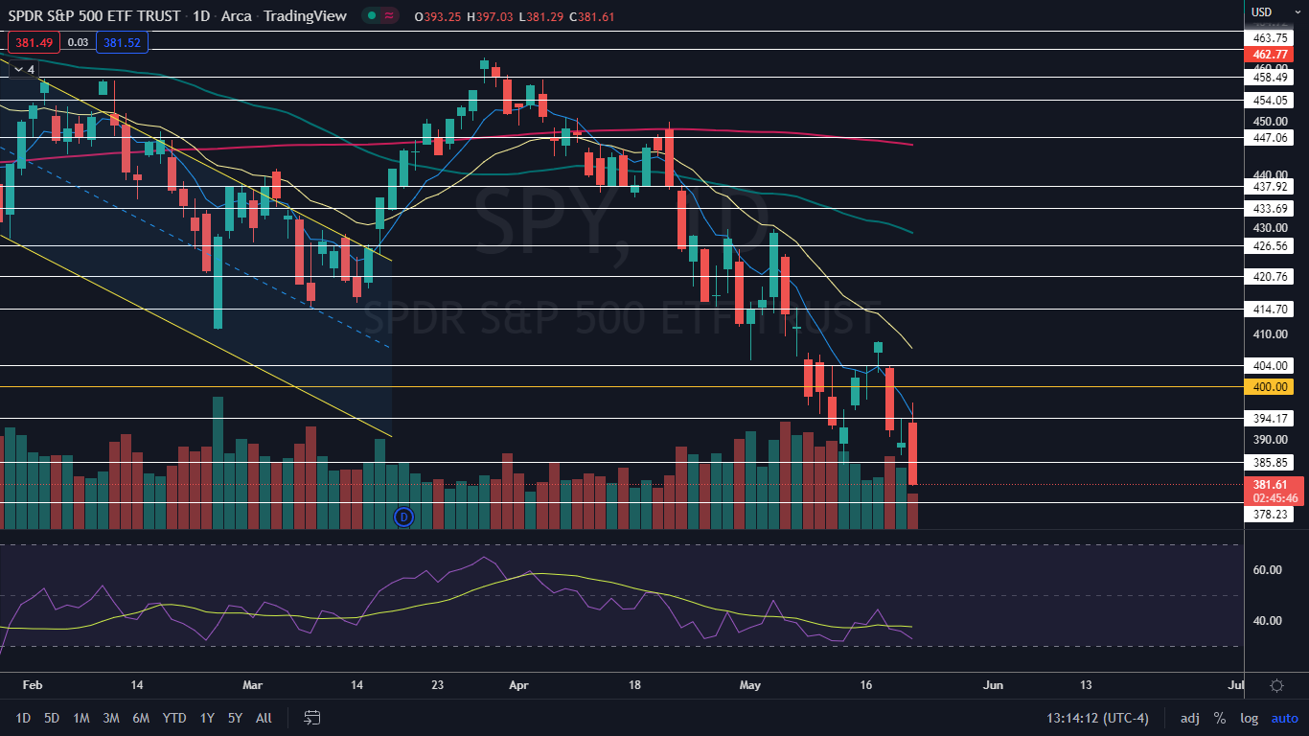Click the 420.76 price level label

pyautogui.click(x=1270, y=277)
